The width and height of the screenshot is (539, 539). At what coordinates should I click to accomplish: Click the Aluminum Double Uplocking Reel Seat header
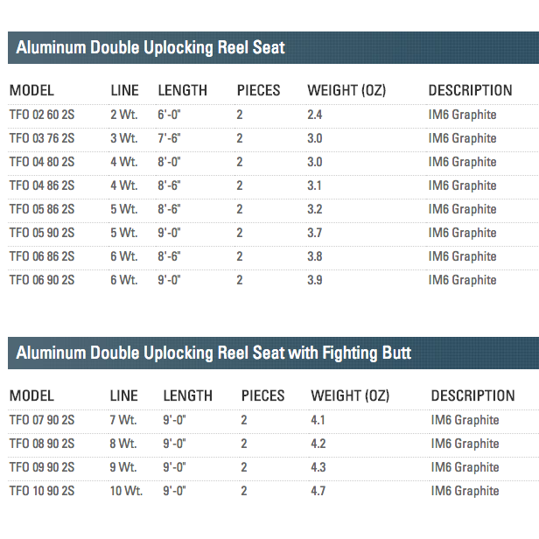(x=150, y=47)
